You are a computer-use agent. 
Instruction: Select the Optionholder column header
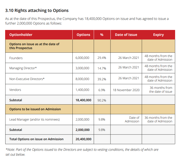(x=21, y=35)
